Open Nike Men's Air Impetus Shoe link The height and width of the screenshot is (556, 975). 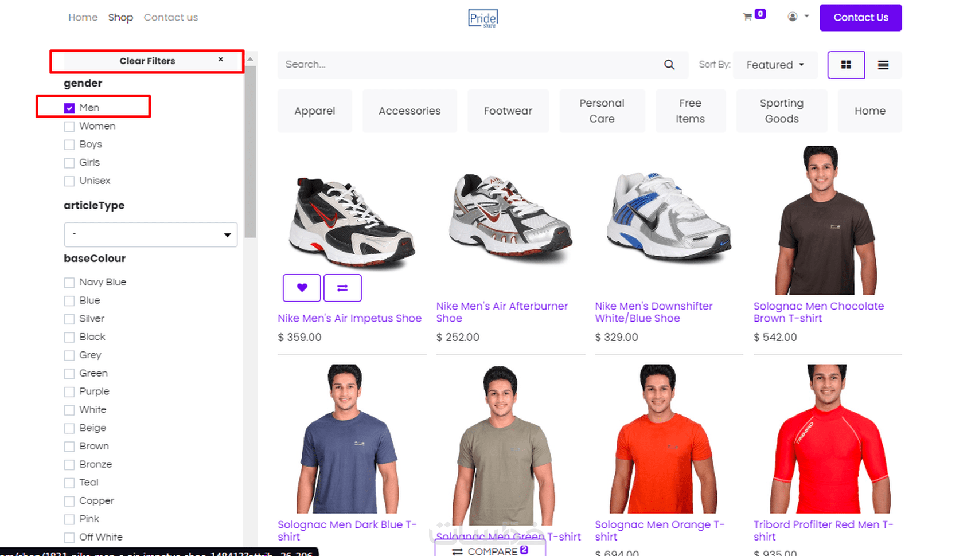pos(349,319)
